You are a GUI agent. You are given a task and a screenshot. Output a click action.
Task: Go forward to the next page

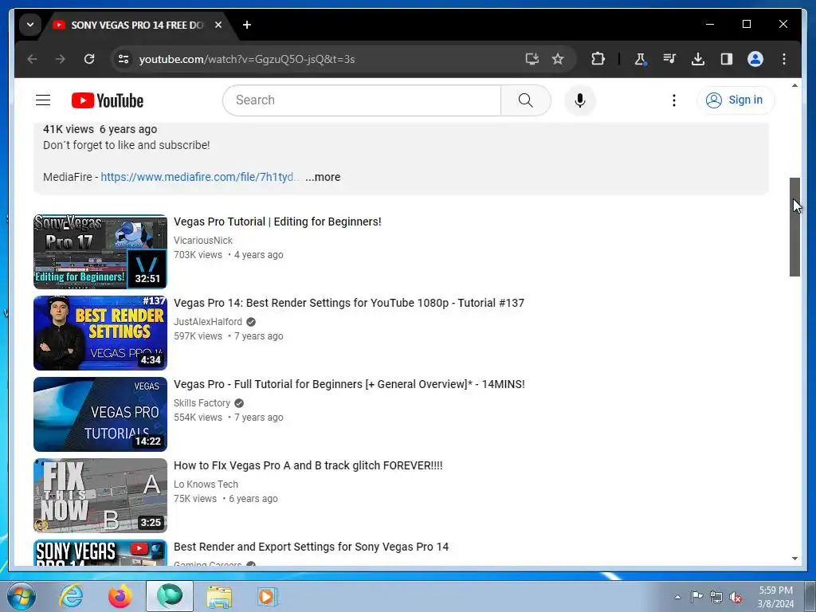point(61,59)
